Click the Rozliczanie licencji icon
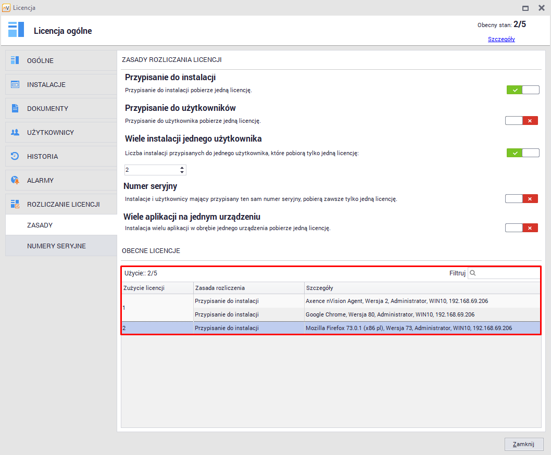551x455 pixels. pos(15,204)
